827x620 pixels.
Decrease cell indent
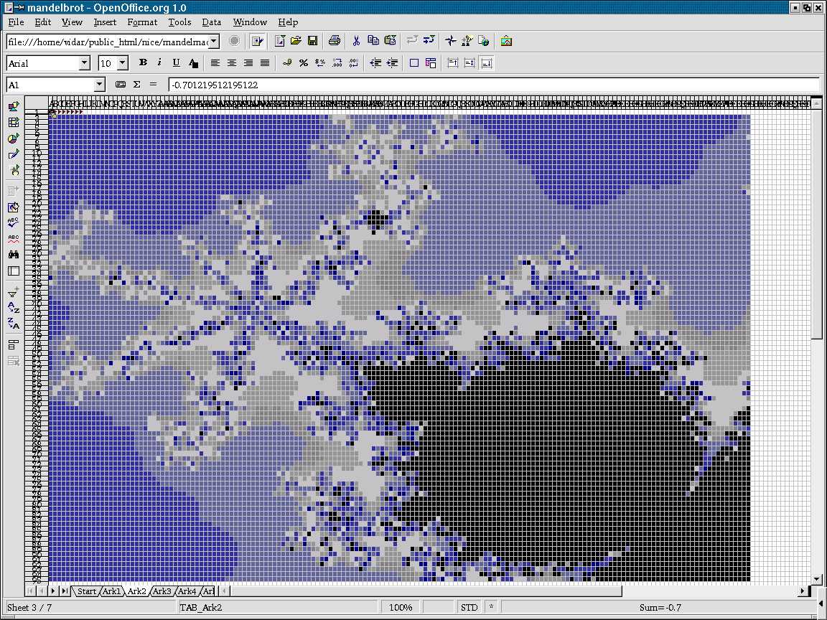click(375, 62)
